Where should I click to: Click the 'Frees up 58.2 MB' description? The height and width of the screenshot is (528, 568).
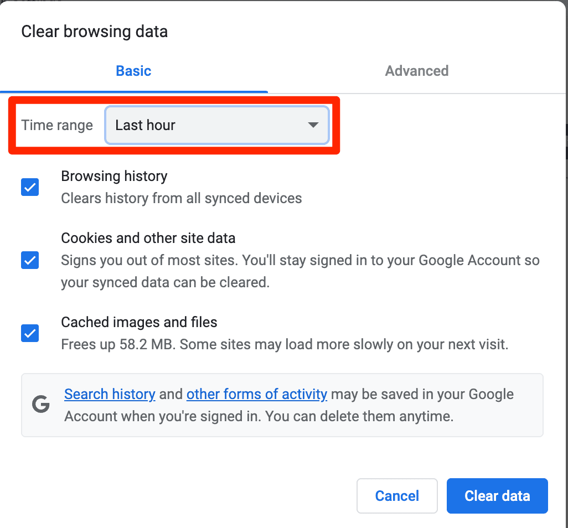[x=285, y=344]
